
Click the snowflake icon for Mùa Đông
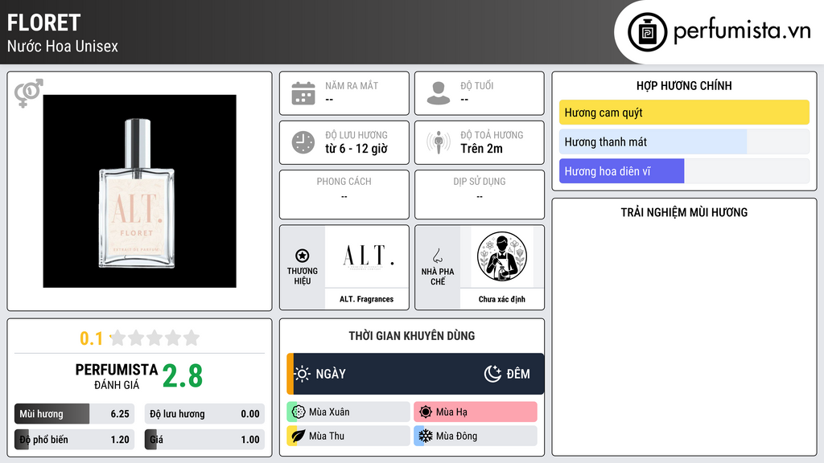(x=426, y=436)
